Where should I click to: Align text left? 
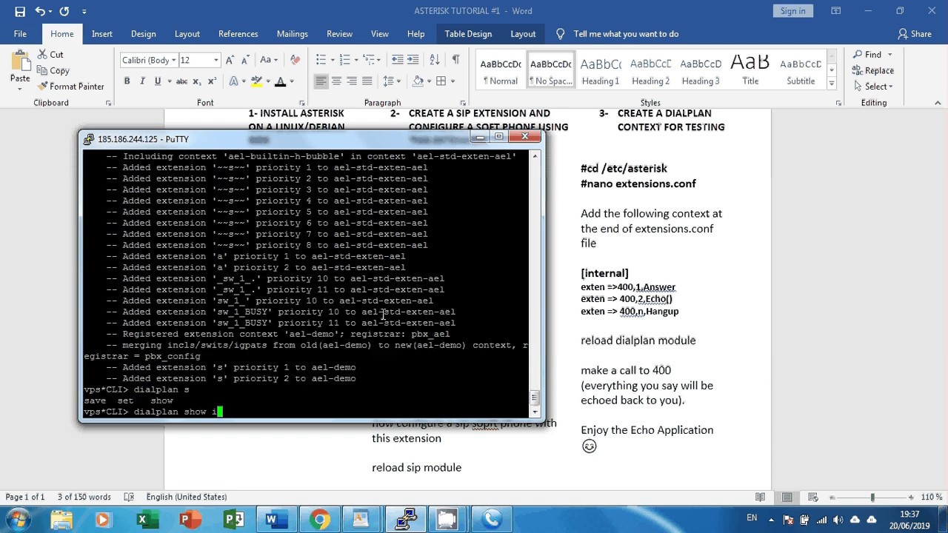(321, 81)
